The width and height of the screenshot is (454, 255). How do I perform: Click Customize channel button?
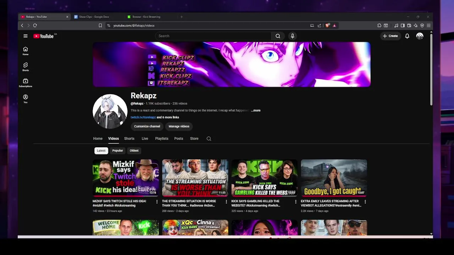147,126
